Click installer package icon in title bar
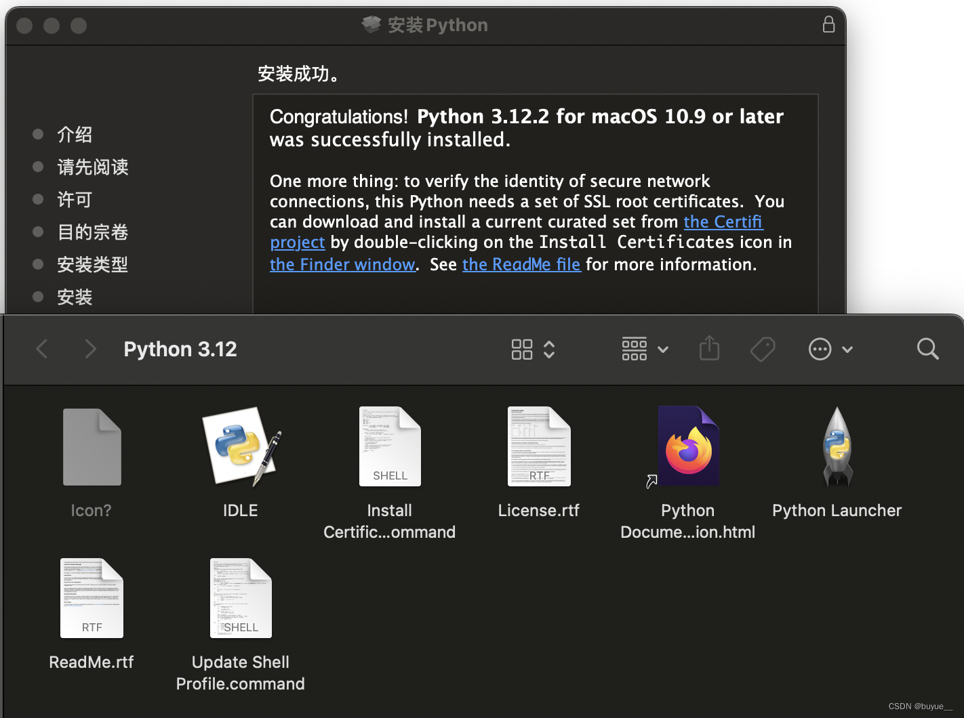Image resolution: width=964 pixels, height=718 pixels. click(371, 25)
